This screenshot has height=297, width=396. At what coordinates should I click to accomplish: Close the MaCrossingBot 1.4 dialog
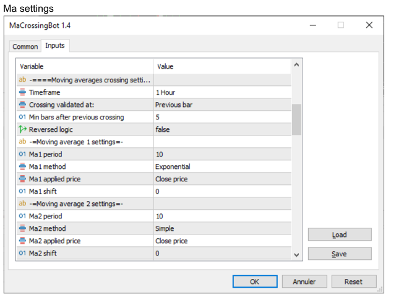coord(369,25)
